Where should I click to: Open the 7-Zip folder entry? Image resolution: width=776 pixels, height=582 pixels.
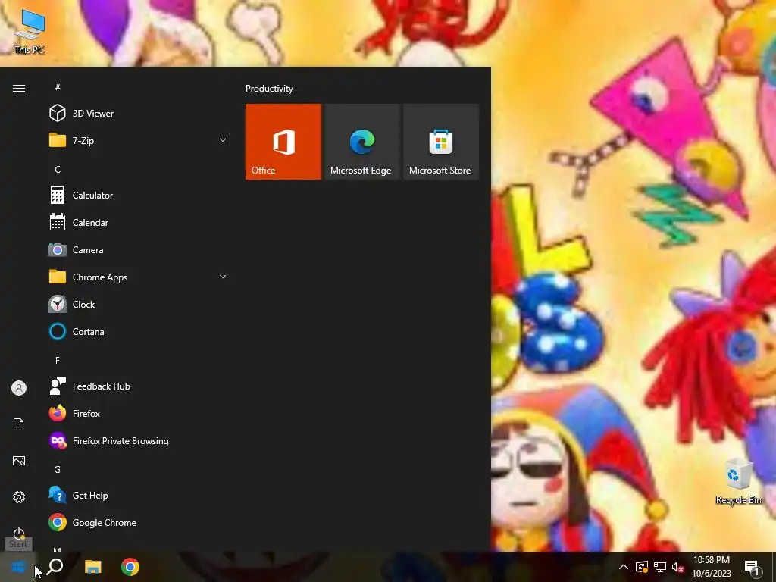click(x=139, y=140)
